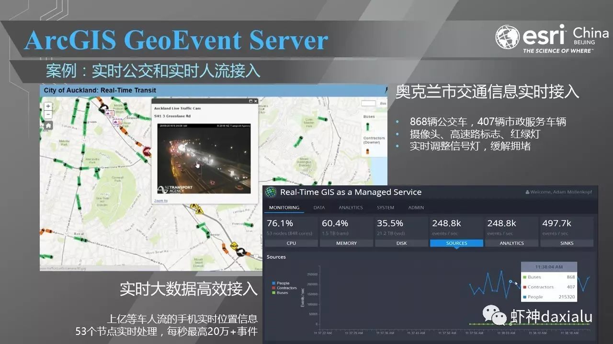Select the CPU metric button
The width and height of the screenshot is (613, 344).
[291, 243]
